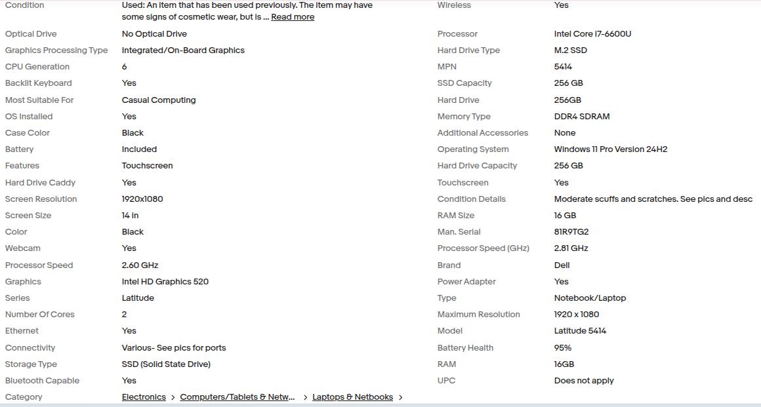This screenshot has height=407, width=761.
Task: Click the 'Hard Drive Caddy' label
Action: click(40, 183)
